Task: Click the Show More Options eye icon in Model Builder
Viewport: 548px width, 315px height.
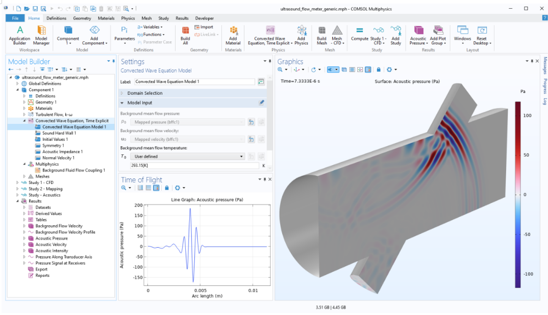Action: (x=42, y=69)
